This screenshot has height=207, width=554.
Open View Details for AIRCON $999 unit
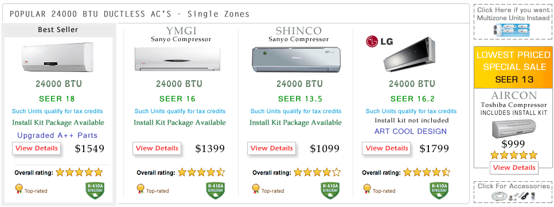pos(514,168)
